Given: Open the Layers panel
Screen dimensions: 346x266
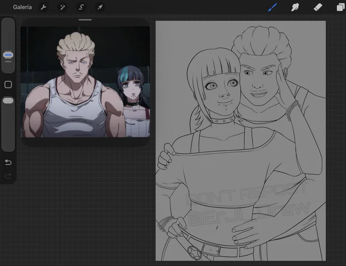Looking at the screenshot, I should click(341, 7).
